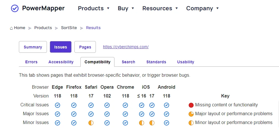
Task: Click the Chrome browser column header
Action: coord(125,87)
